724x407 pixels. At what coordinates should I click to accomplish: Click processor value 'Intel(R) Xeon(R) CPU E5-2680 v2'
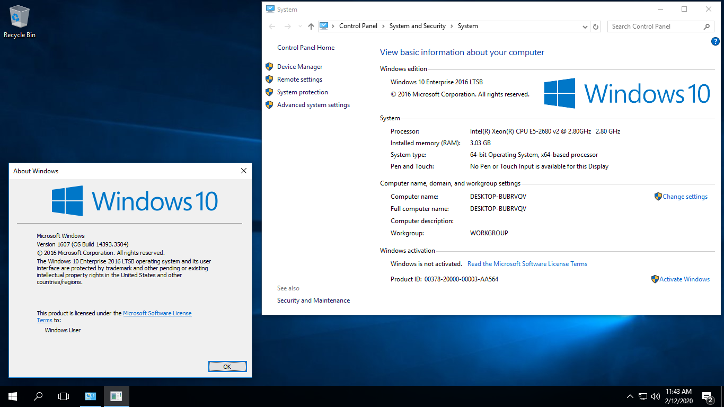[x=545, y=131]
